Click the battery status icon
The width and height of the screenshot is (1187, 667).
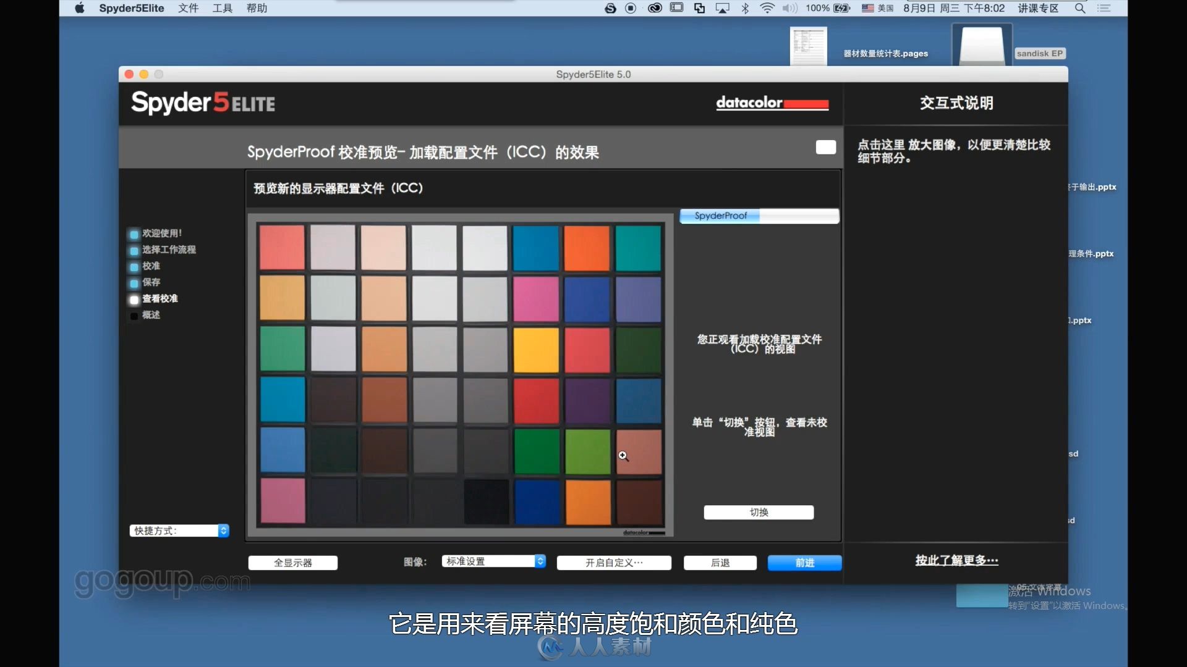842,8
